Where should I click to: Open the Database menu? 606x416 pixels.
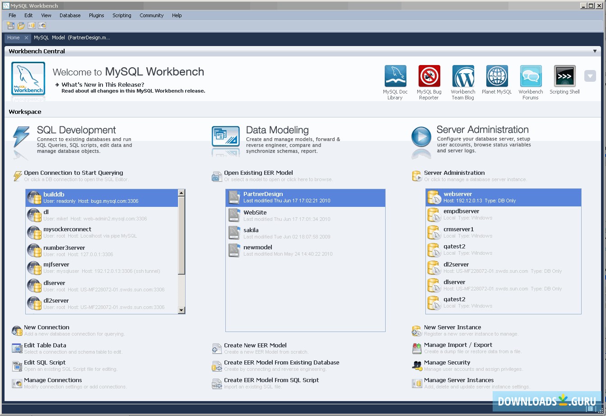pos(70,15)
